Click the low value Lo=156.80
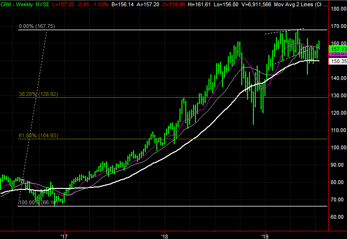 point(226,4)
